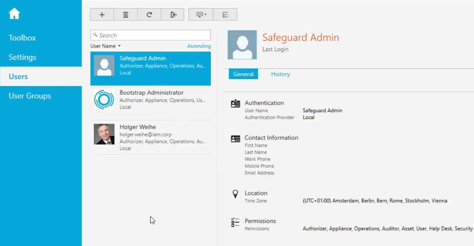This screenshot has height=246, width=474.
Task: Click the Time Zone label
Action: (256, 201)
